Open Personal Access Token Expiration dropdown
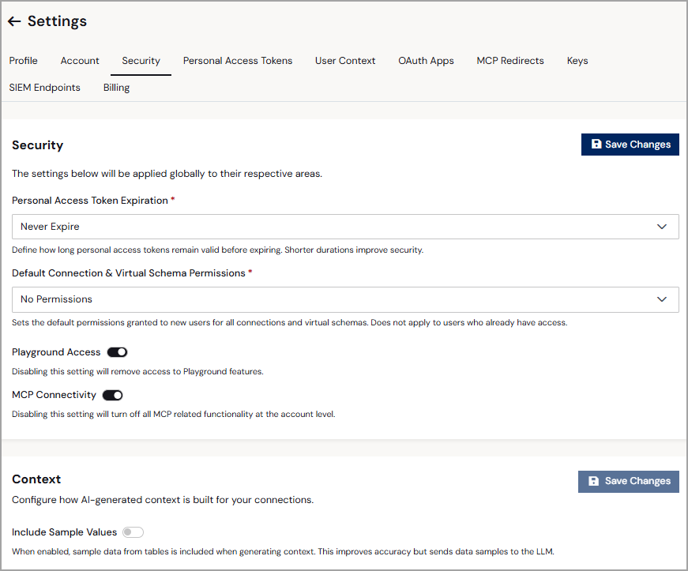 (345, 227)
